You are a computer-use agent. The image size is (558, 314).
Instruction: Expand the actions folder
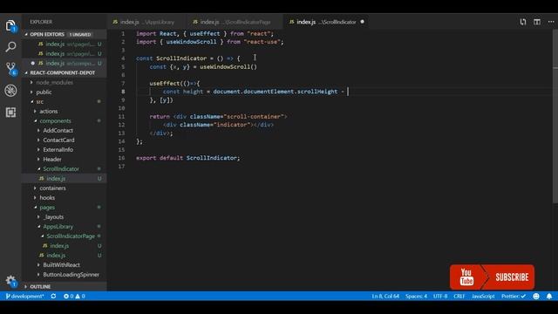pos(64,111)
